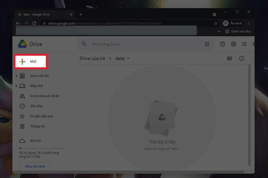Screen dimensions: 268x178
Task: Open Máy tính in sidebar
Action: click(x=37, y=86)
